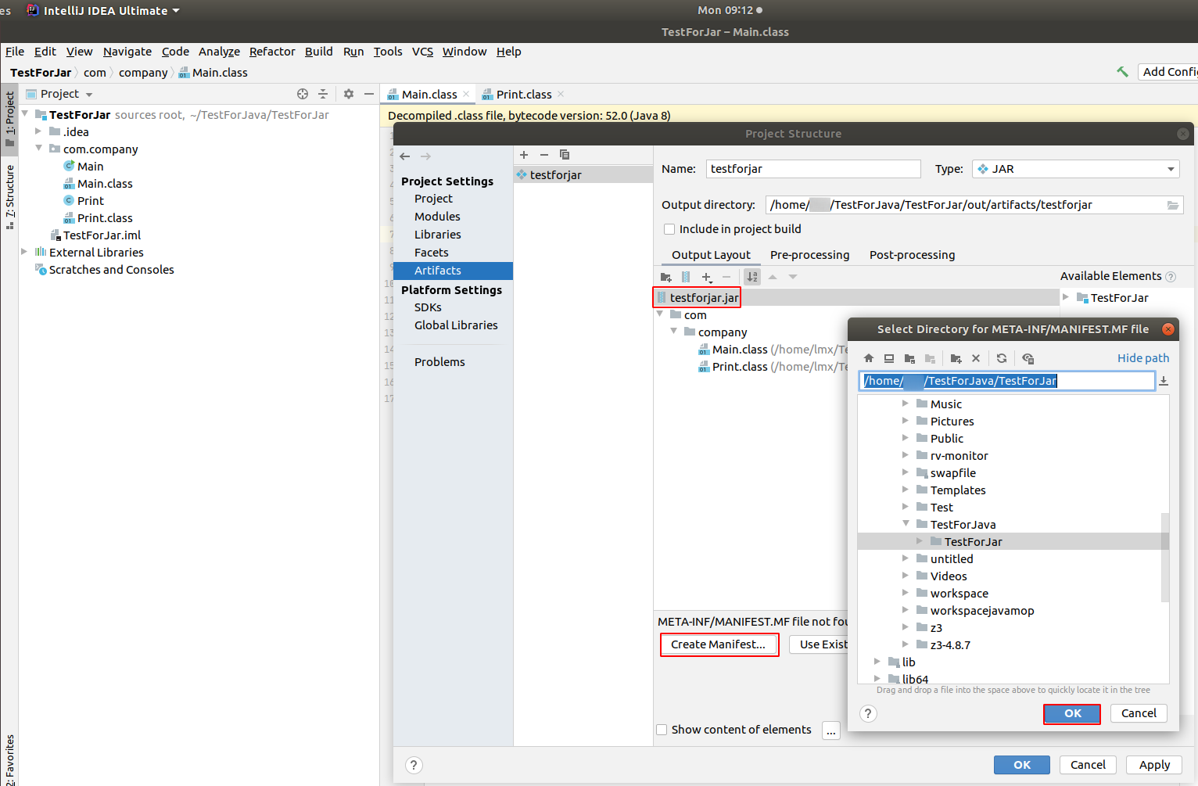Image resolution: width=1198 pixels, height=786 pixels.
Task: Click Add Configuration button
Action: tap(1168, 72)
